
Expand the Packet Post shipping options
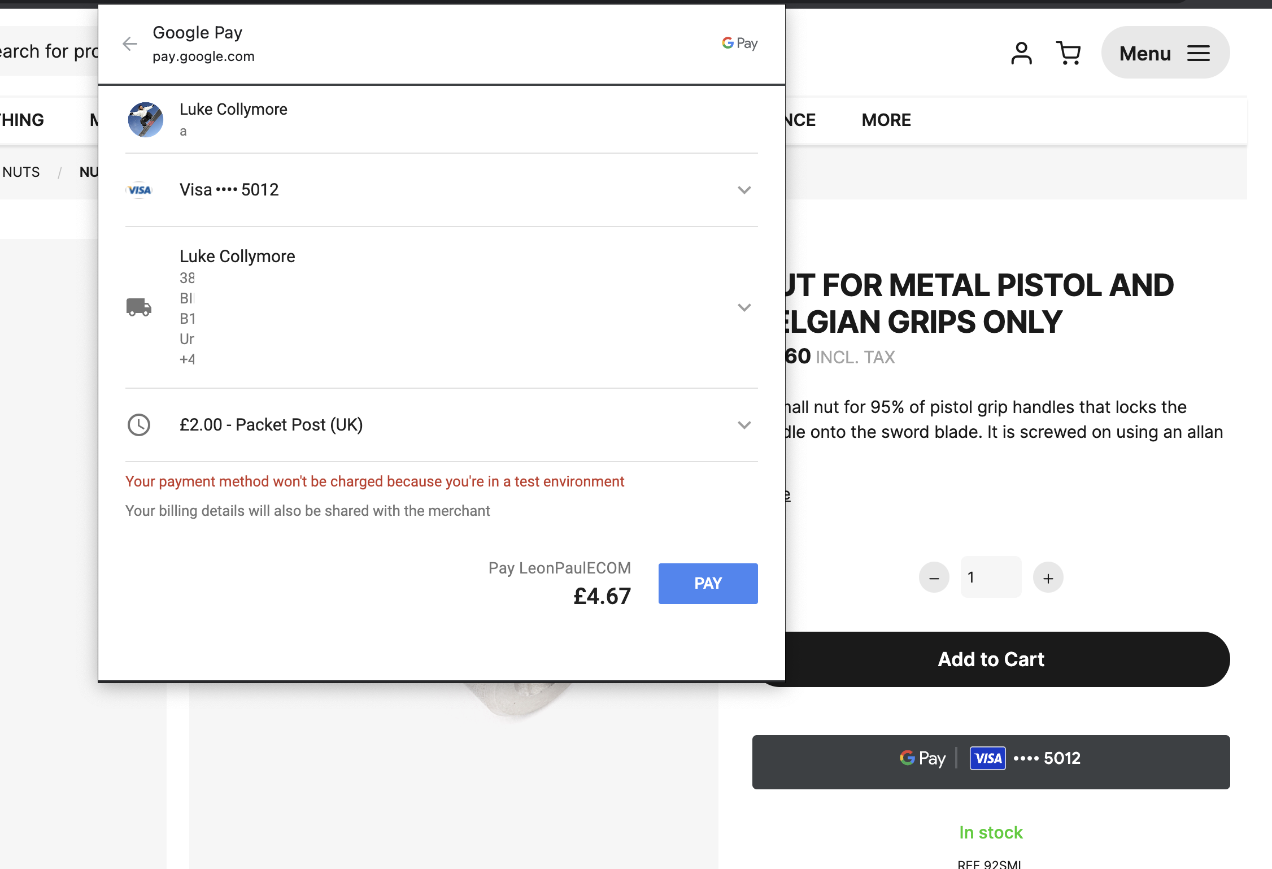pyautogui.click(x=744, y=425)
